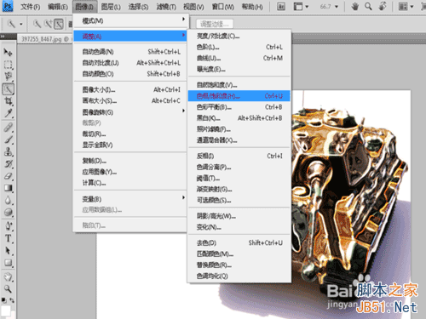The height and width of the screenshot is (319, 426).
Task: Select the Eyedropper tool
Action: pyautogui.click(x=8, y=113)
